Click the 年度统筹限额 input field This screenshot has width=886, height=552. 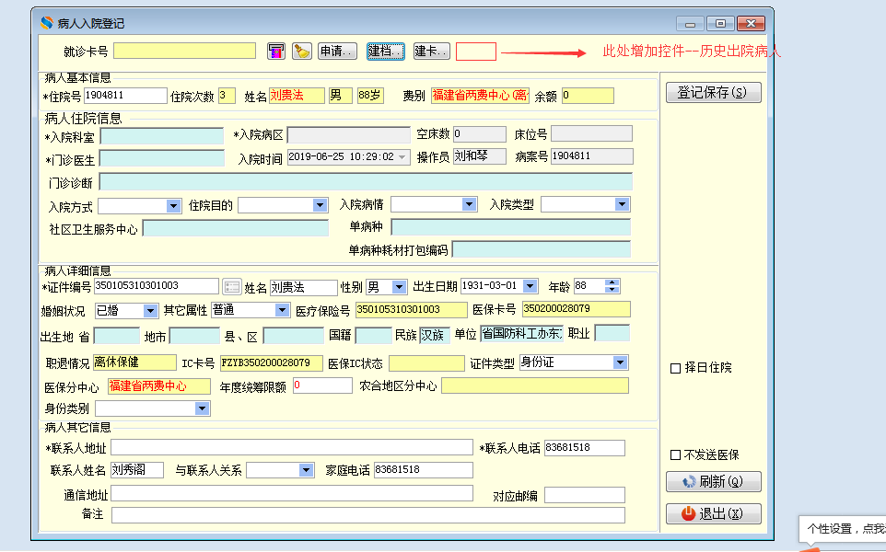(x=322, y=385)
